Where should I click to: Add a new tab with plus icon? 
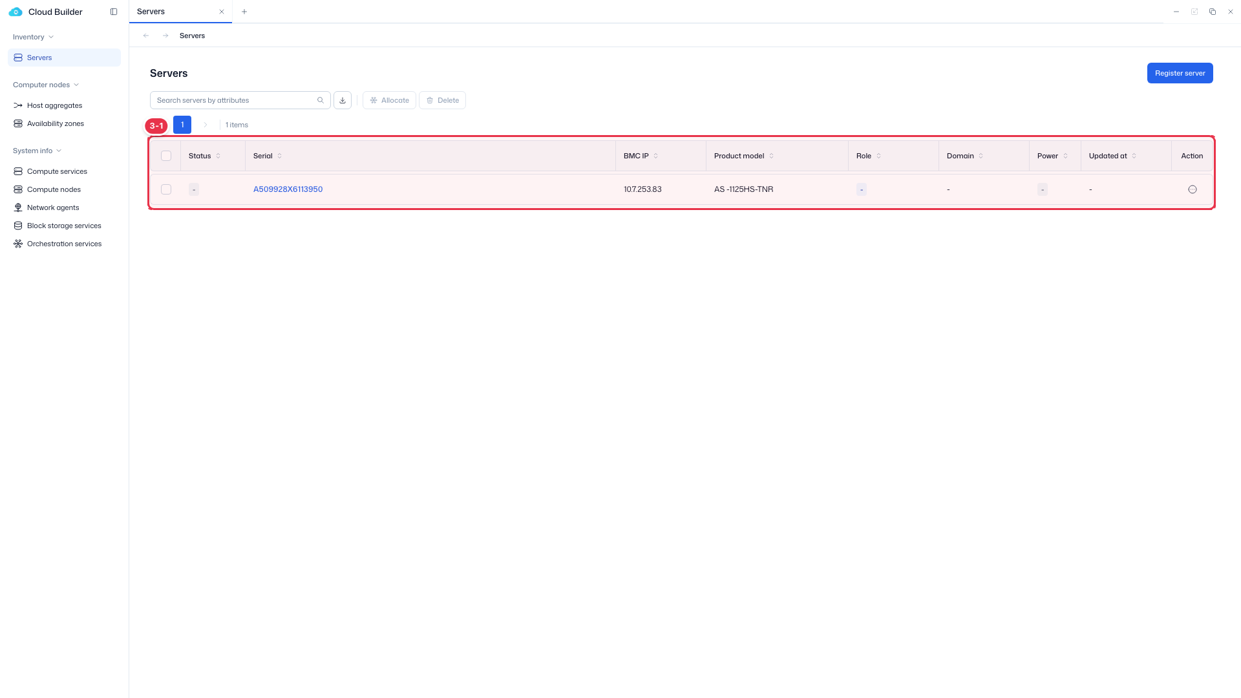tap(244, 12)
